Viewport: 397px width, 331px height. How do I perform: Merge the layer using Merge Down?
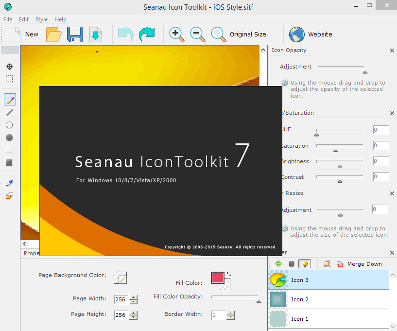coord(359,264)
